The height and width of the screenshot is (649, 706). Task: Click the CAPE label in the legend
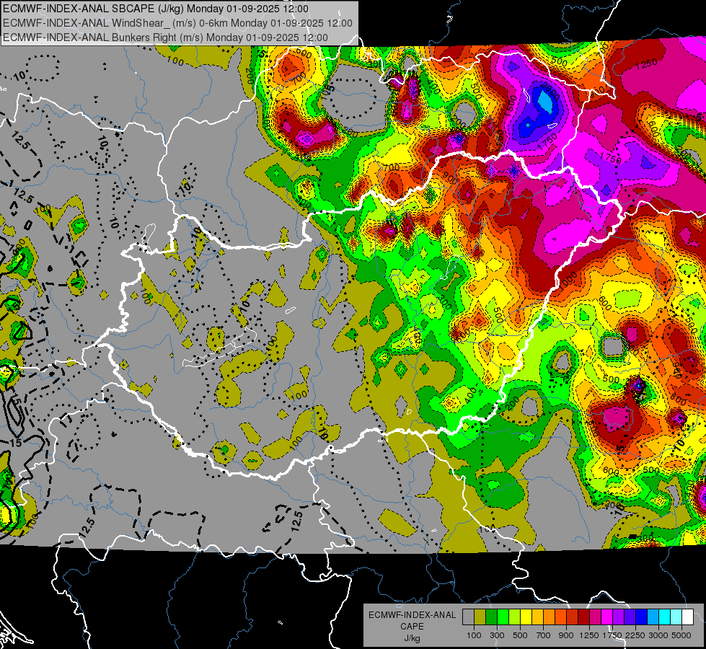click(412, 627)
